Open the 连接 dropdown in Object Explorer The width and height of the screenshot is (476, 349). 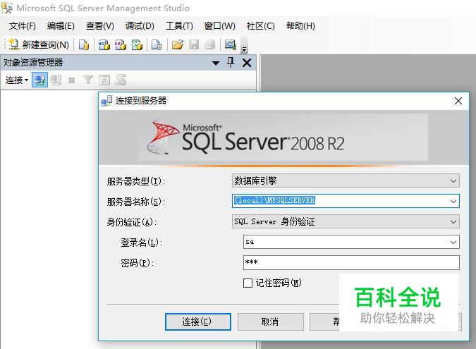pos(17,80)
